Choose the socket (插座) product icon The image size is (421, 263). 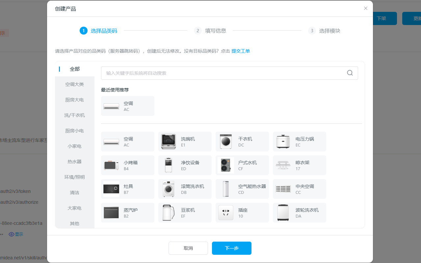(226, 213)
